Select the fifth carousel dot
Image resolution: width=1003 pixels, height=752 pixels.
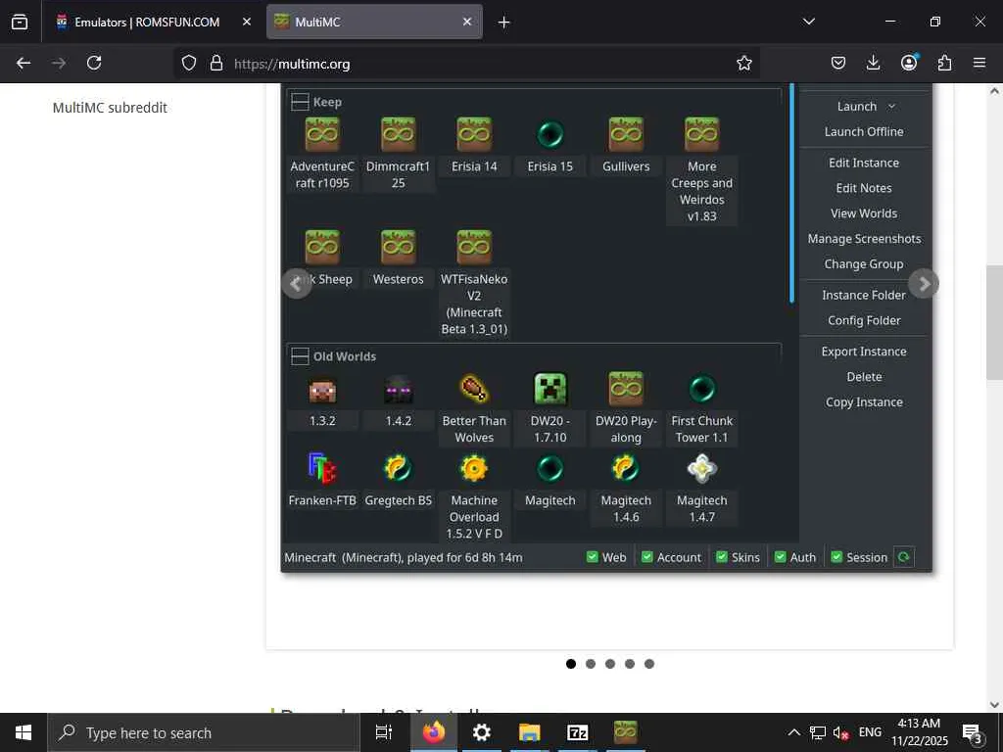point(649,664)
